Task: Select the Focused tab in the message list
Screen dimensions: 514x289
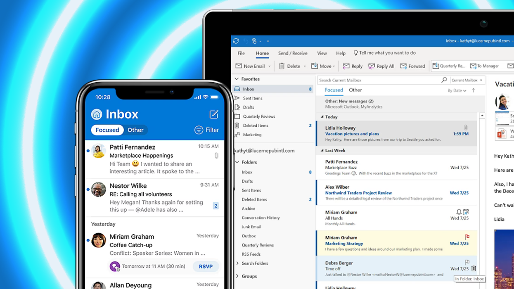Action: pyautogui.click(x=334, y=90)
